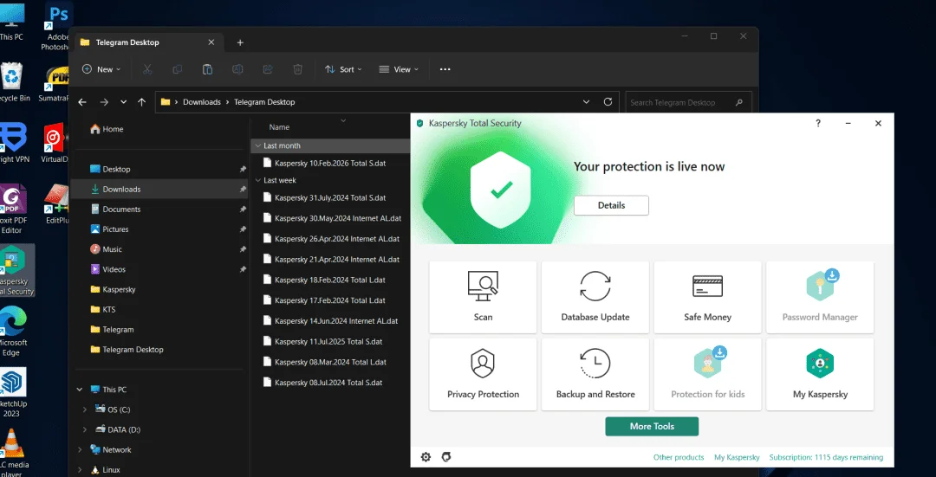The image size is (936, 477).
Task: Open the Other products link
Action: tap(679, 457)
